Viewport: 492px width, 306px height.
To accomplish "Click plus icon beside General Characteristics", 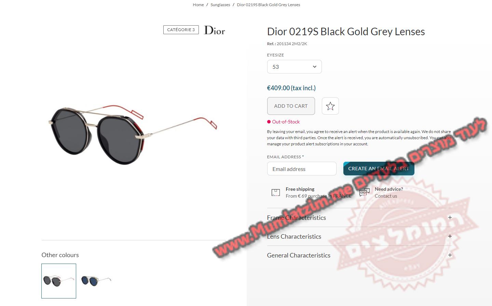I will pos(450,255).
